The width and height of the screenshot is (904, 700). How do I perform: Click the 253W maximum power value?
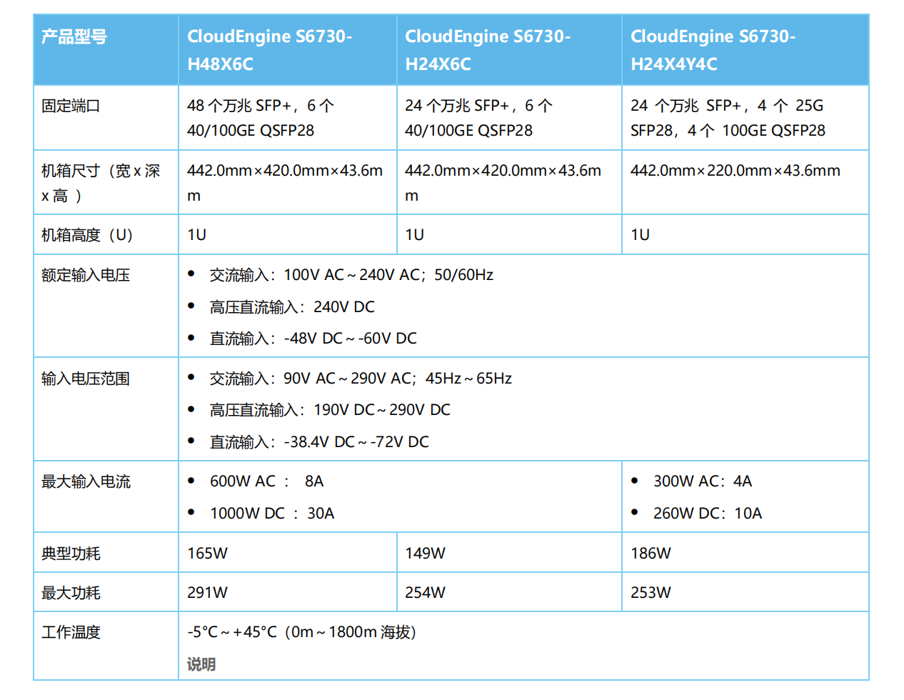click(x=651, y=593)
